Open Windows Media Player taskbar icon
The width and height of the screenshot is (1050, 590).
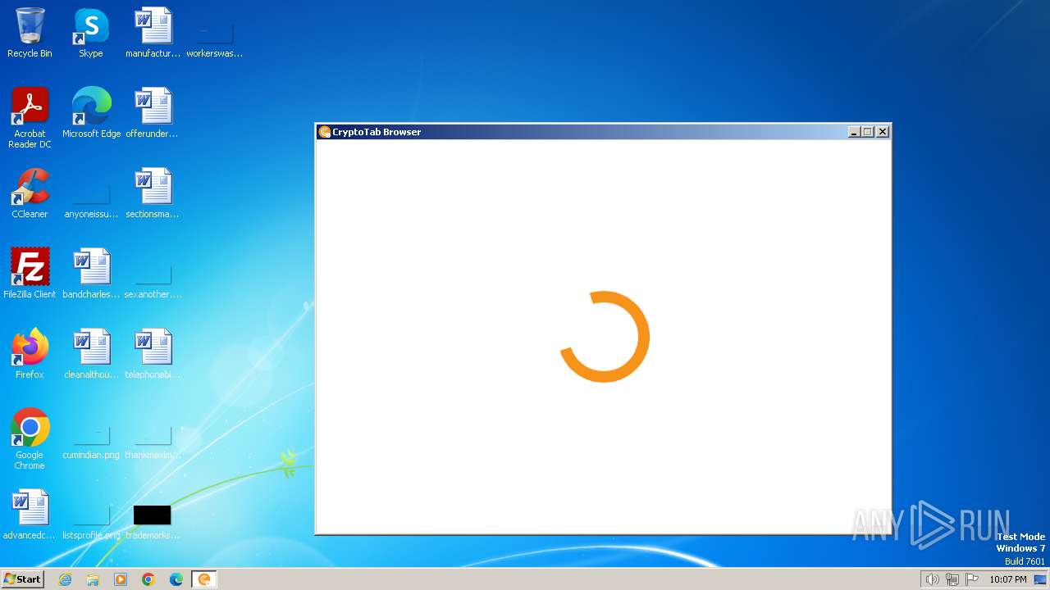(x=121, y=579)
